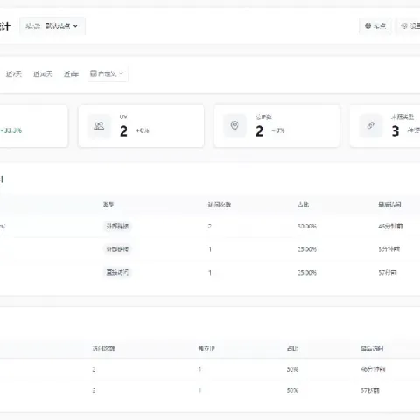Click the users icon on UV card

tap(99, 126)
